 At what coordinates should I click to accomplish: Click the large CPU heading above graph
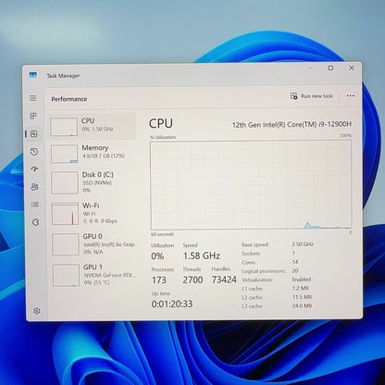[161, 123]
